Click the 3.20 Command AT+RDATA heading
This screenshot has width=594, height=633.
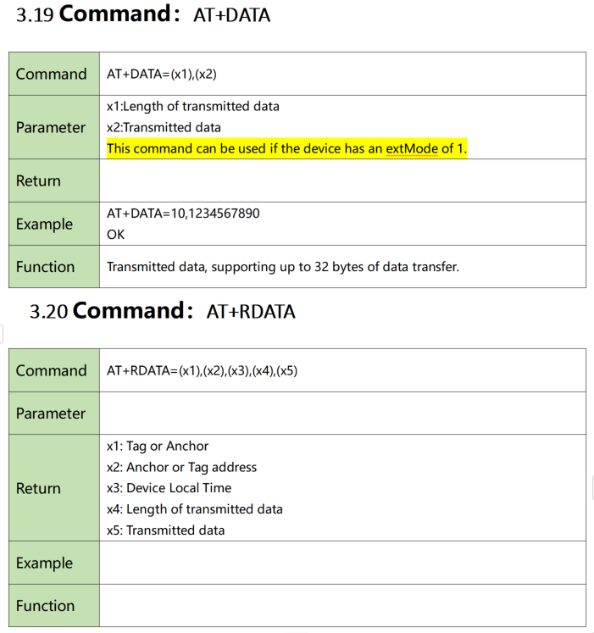point(163,311)
